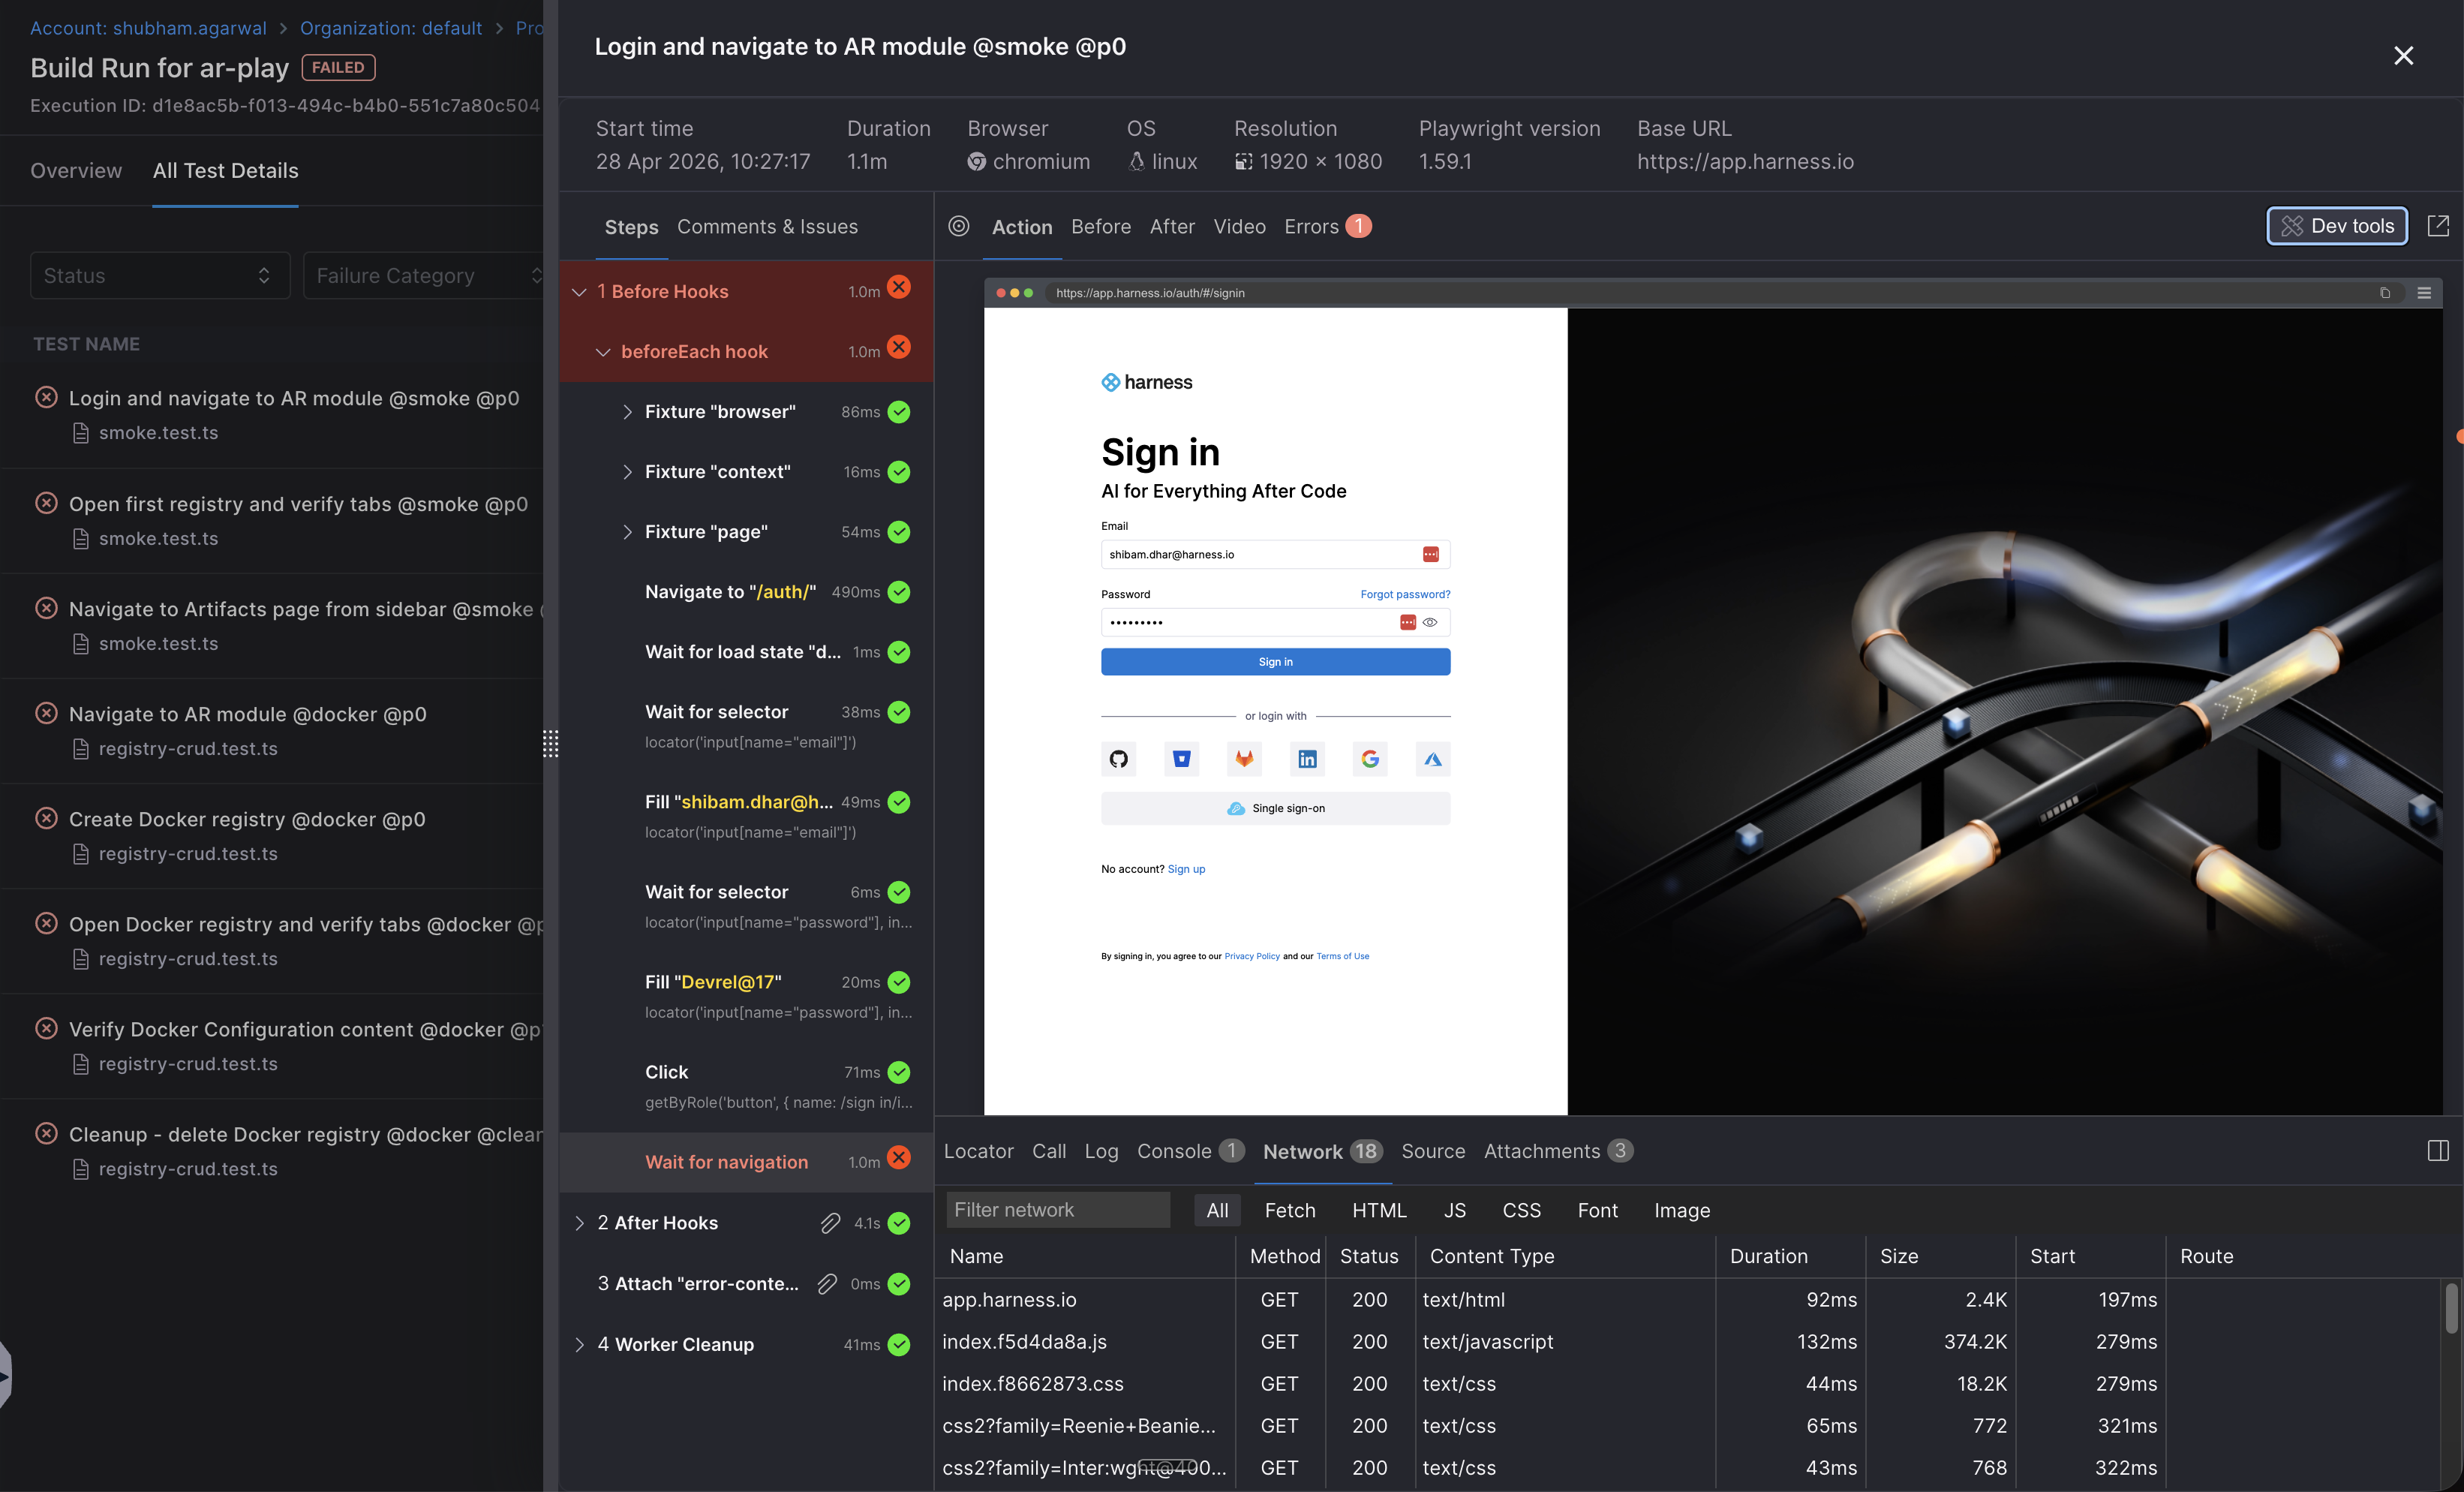Viewport: 2464px width, 1492px height.
Task: Click the password manager icon in Email field
Action: coord(1431,554)
